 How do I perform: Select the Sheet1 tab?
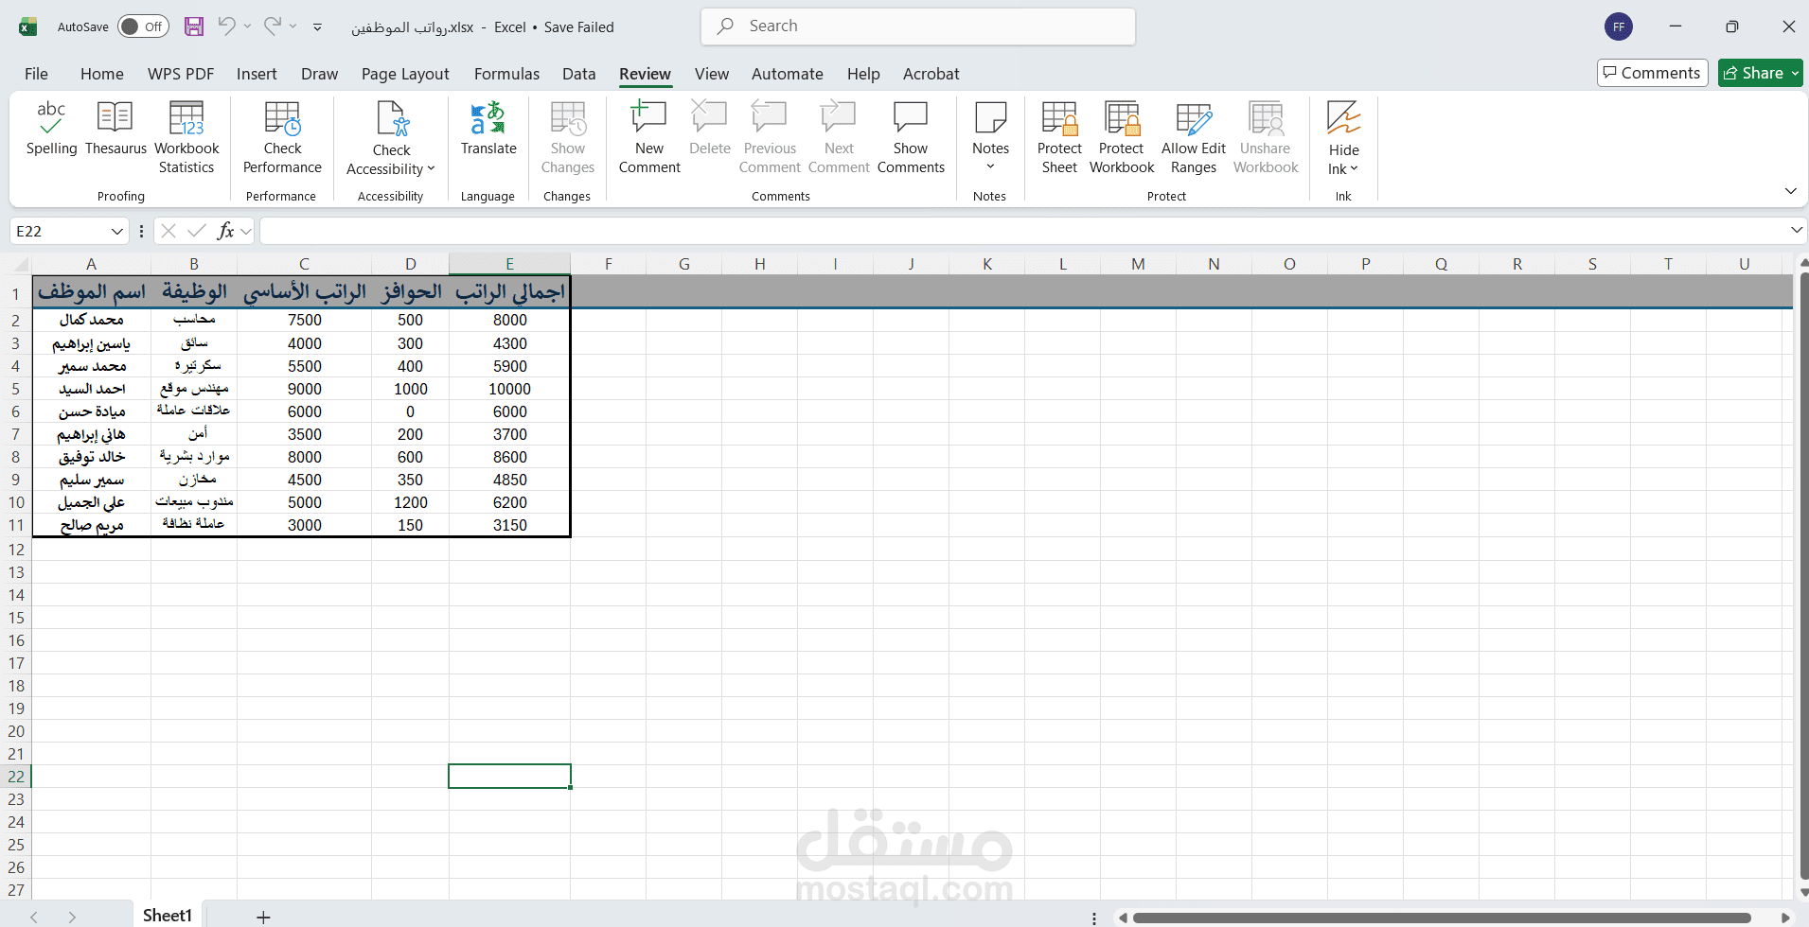pyautogui.click(x=168, y=916)
